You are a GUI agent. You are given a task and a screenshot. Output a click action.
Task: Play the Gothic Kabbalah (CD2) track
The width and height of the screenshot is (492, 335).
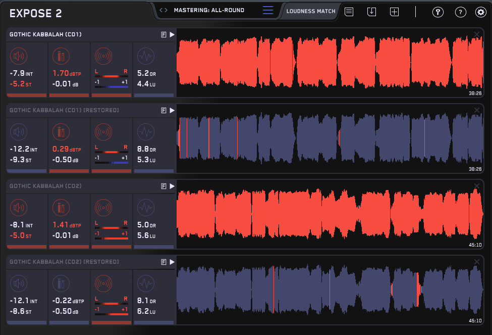[x=172, y=186]
